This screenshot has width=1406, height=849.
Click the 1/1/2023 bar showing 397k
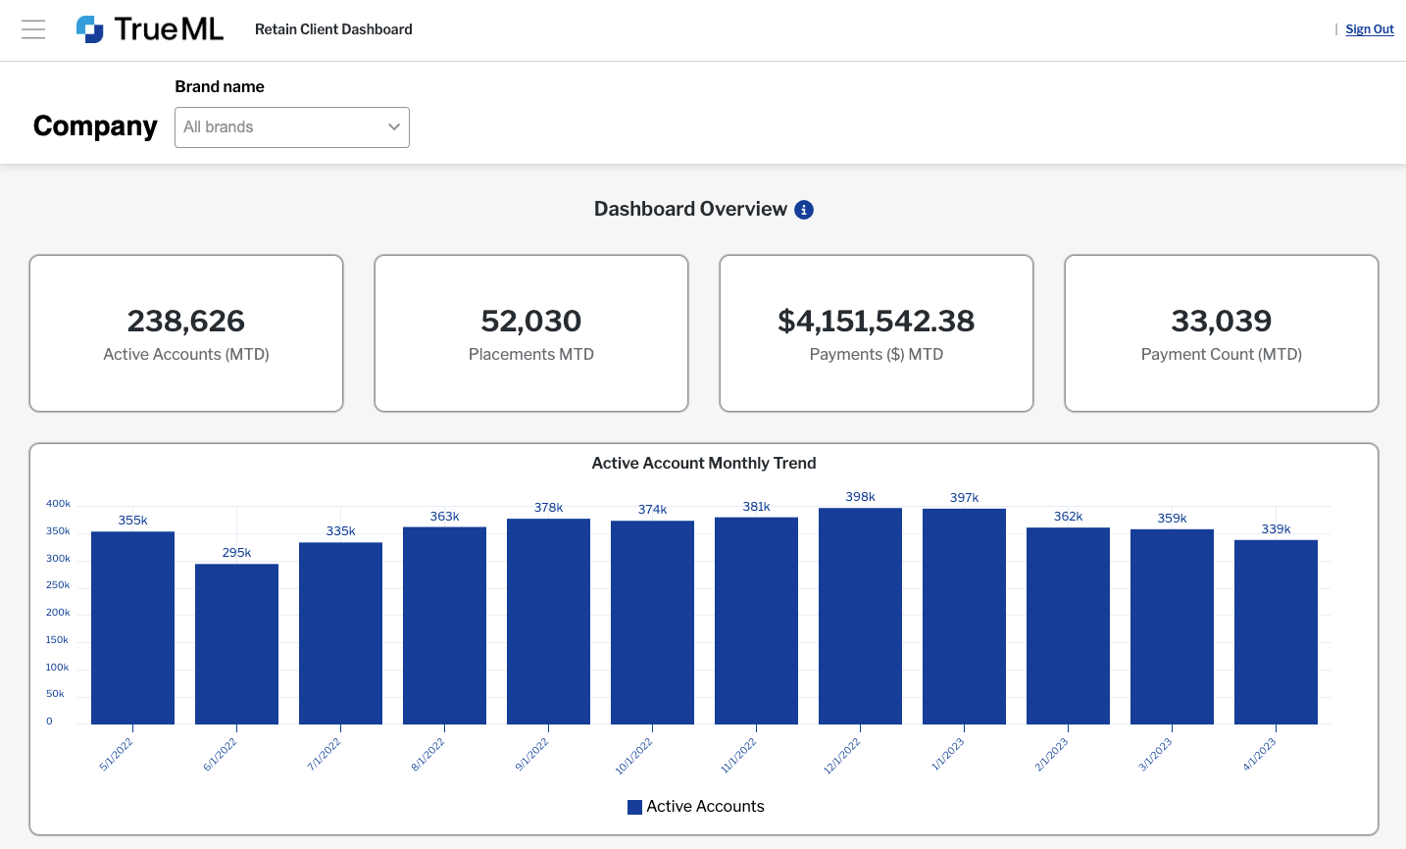click(964, 616)
